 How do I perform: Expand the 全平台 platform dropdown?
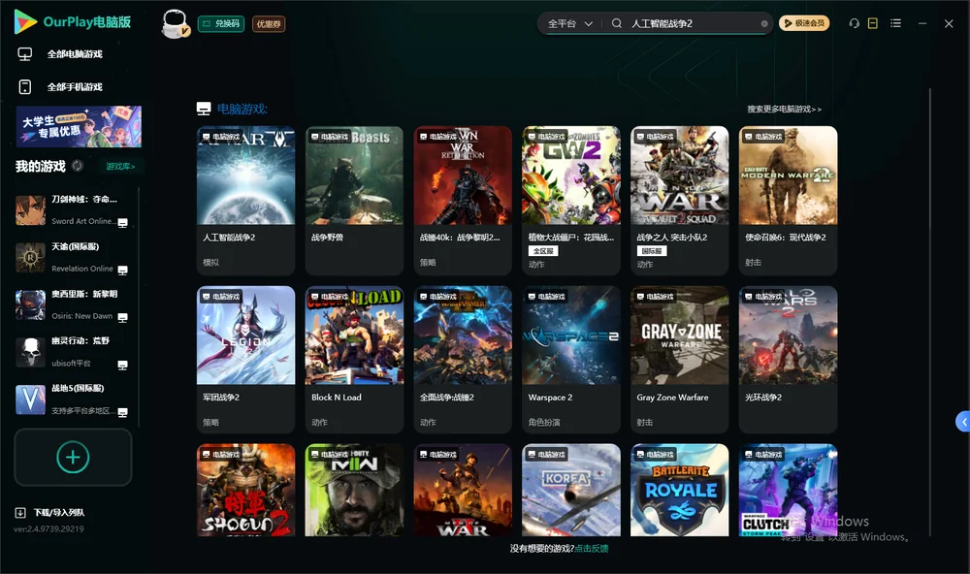click(x=569, y=23)
